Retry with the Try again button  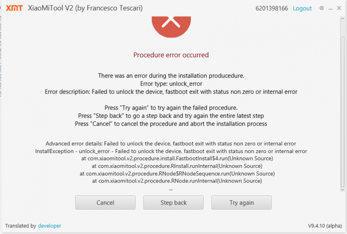241,203
